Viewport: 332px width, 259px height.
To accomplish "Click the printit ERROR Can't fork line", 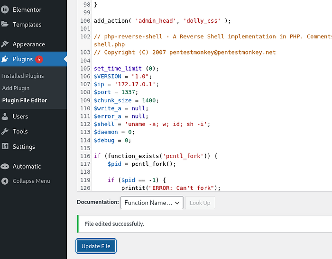I will [x=171, y=188].
